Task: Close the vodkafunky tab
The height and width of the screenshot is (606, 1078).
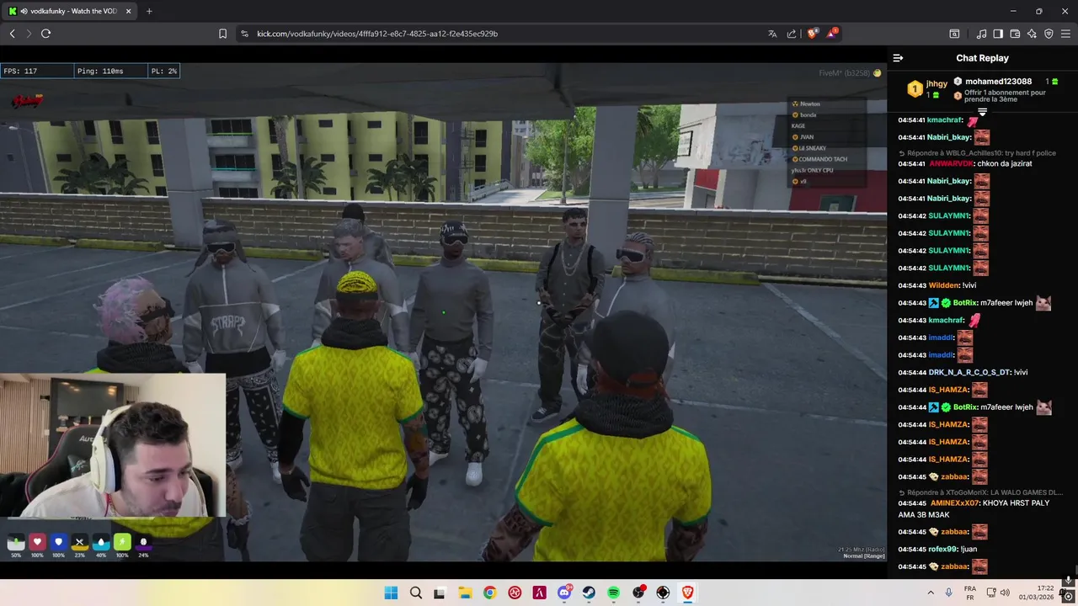Action: (127, 11)
